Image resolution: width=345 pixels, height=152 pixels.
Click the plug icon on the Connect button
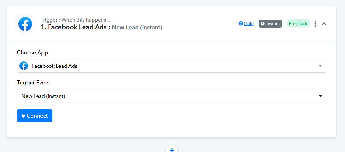click(x=23, y=116)
